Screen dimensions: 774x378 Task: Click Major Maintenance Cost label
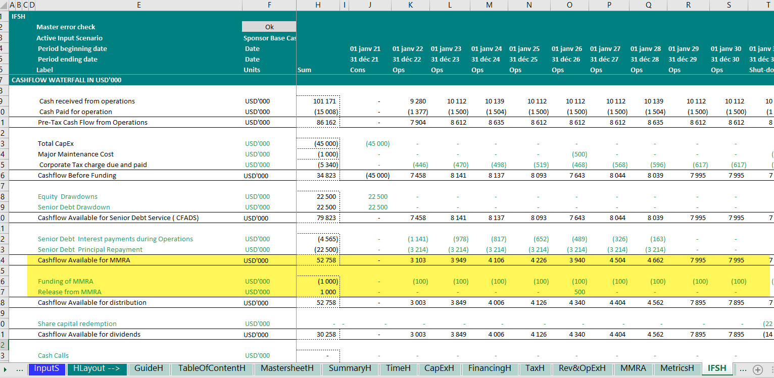click(x=76, y=154)
